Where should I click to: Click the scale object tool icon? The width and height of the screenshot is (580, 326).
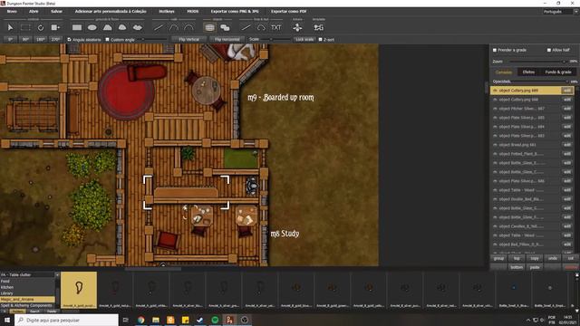click(55, 28)
